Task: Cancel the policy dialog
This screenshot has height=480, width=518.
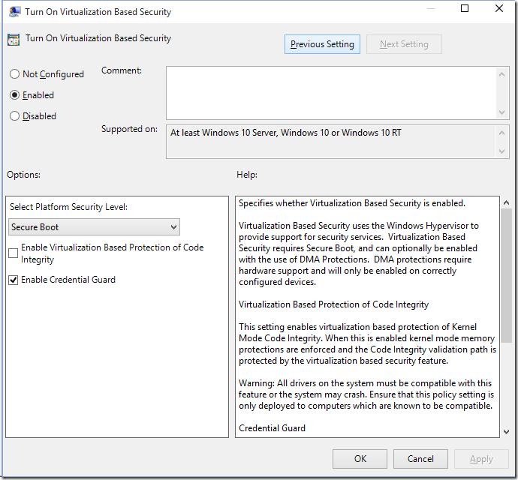Action: (420, 458)
